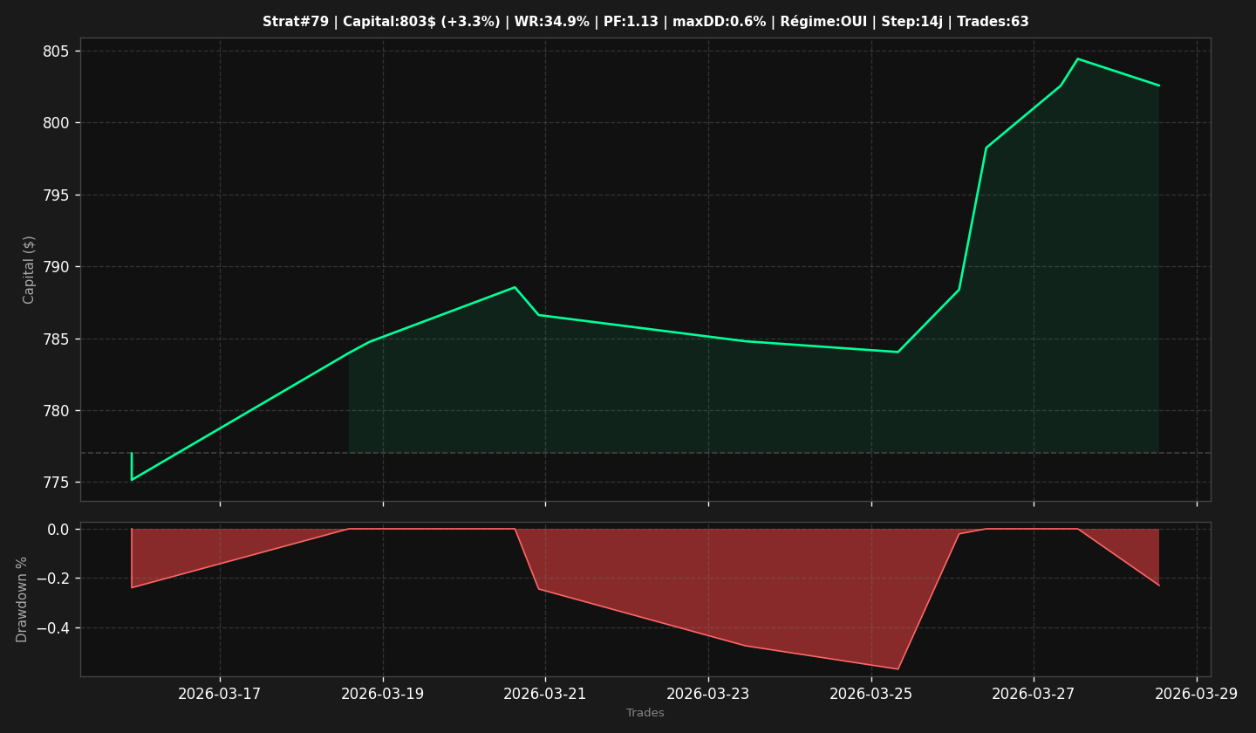Click the 2026-03-17 date tick label
Viewport: 1256px width, 733px height.
[220, 694]
